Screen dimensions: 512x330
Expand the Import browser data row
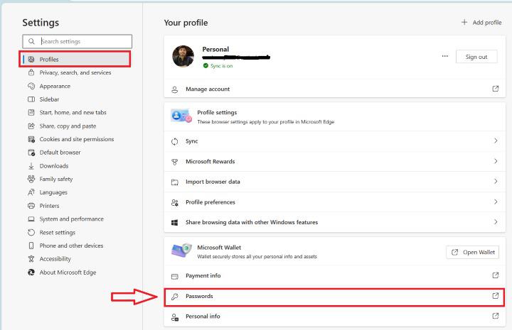click(496, 182)
